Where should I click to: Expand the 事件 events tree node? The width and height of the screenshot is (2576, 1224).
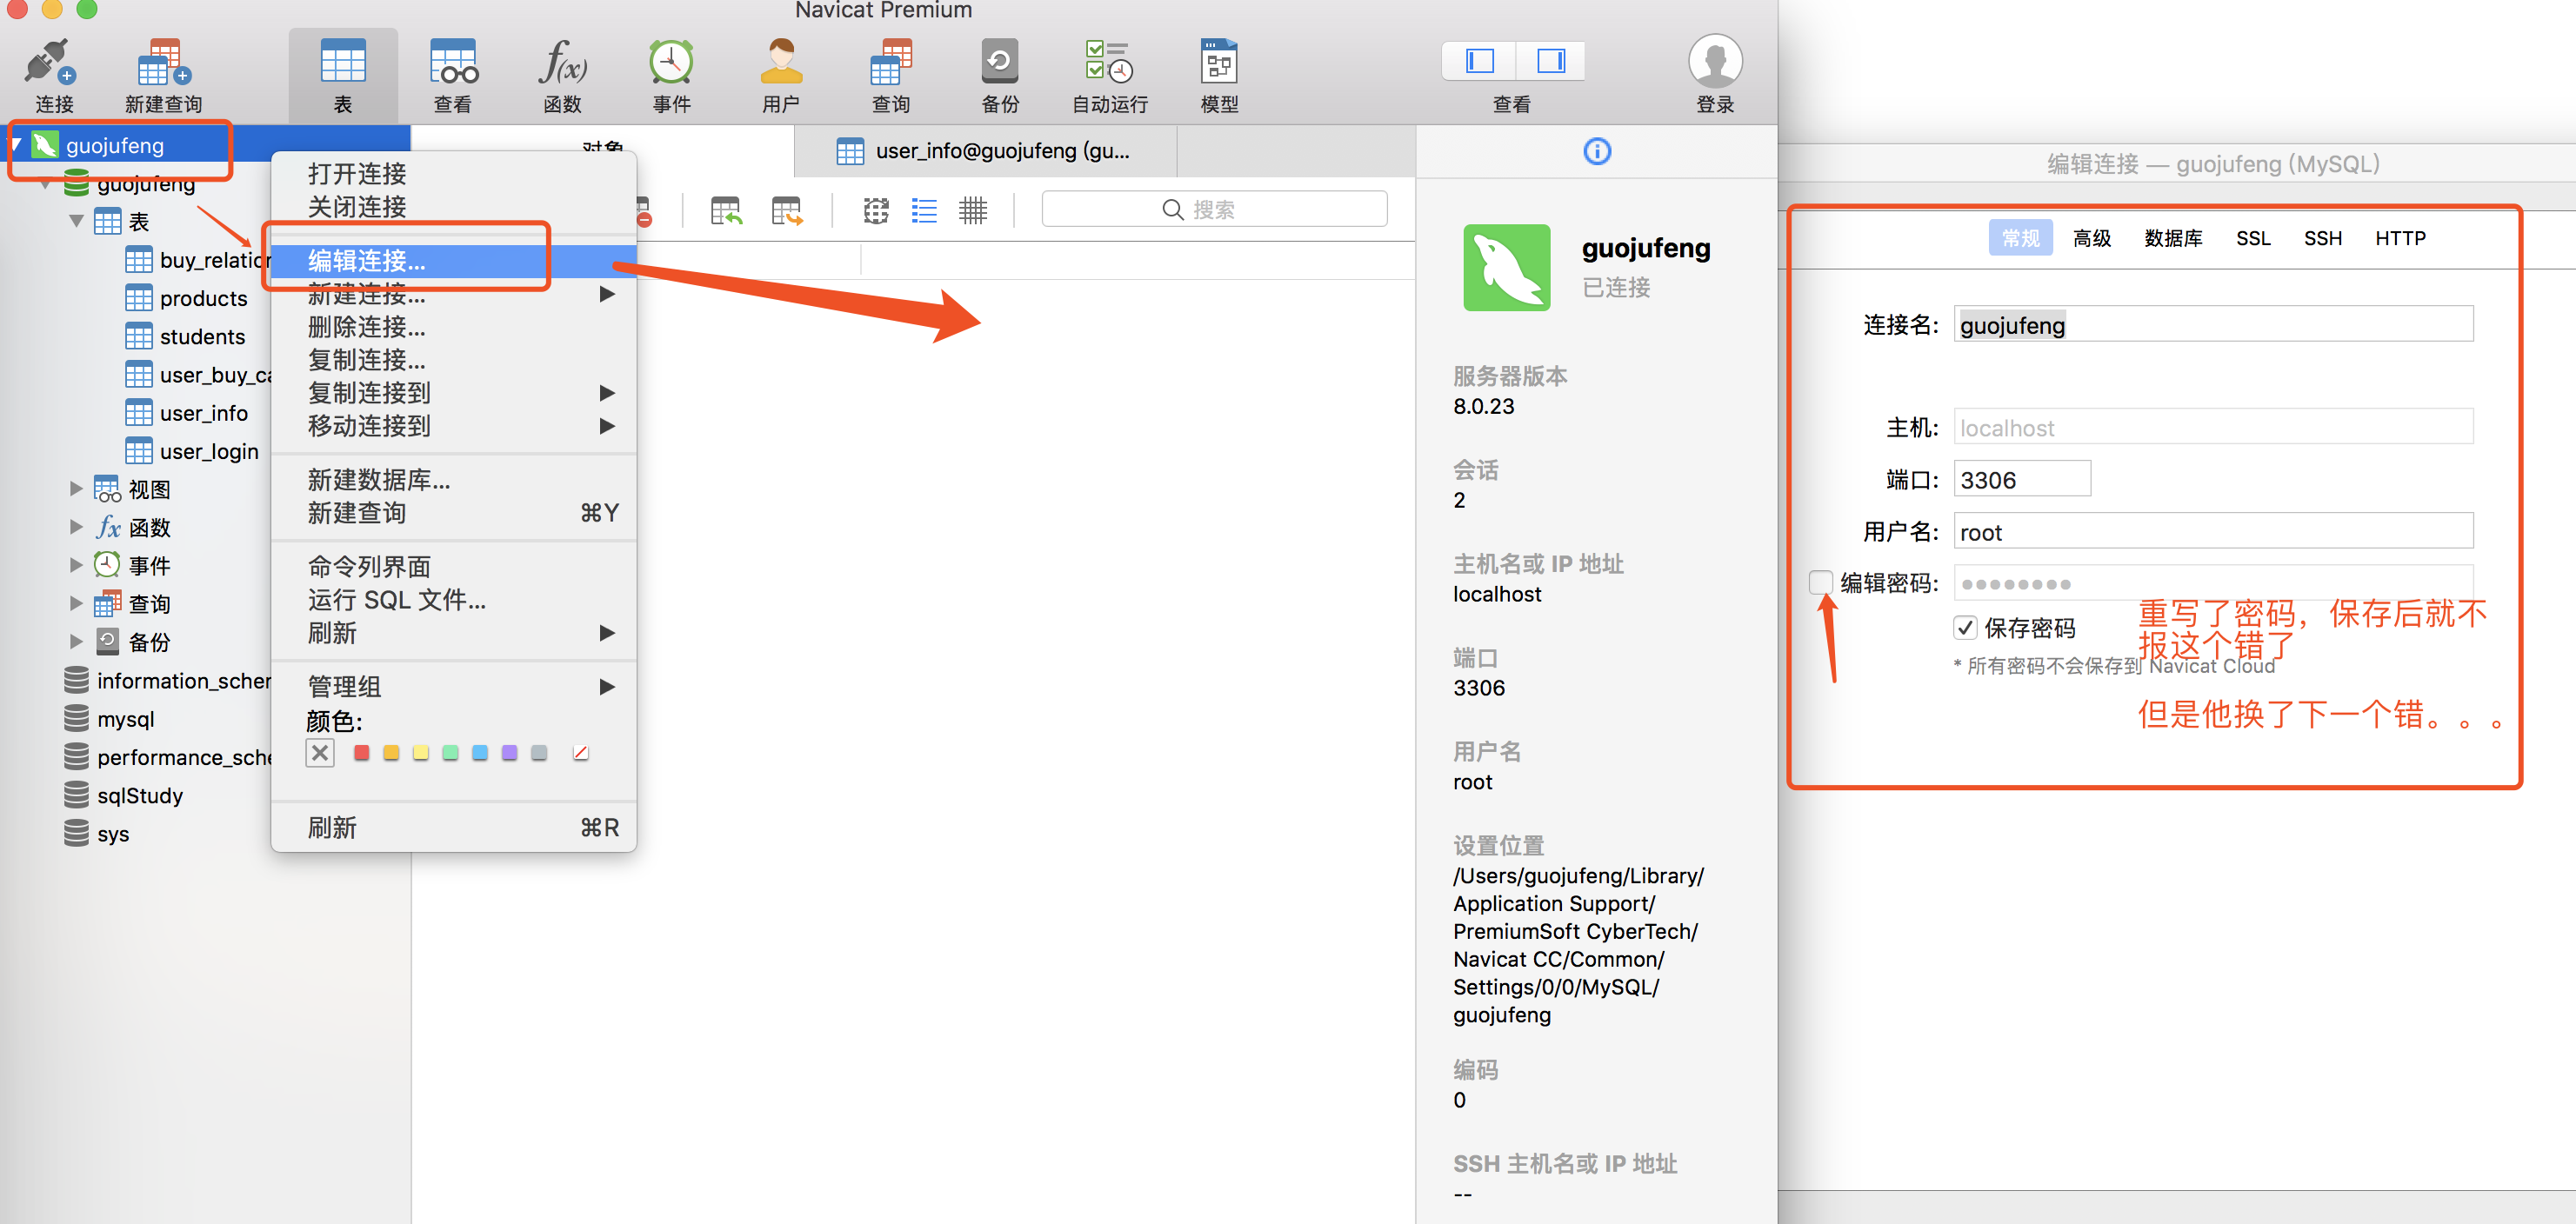click(x=76, y=566)
